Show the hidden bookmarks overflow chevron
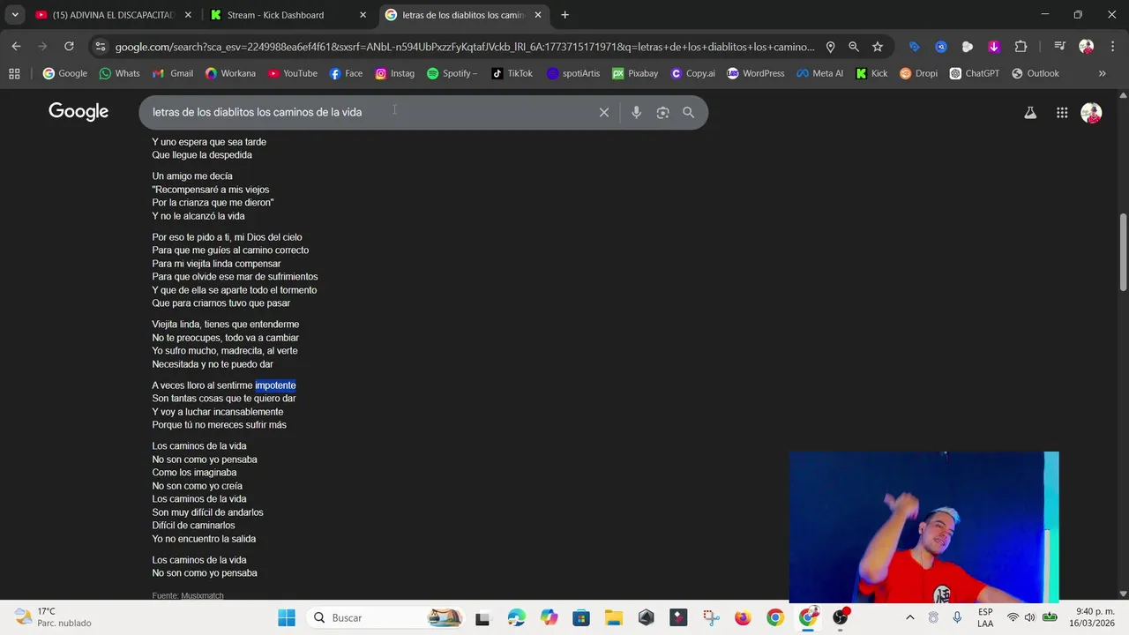This screenshot has width=1129, height=635. [x=1102, y=73]
